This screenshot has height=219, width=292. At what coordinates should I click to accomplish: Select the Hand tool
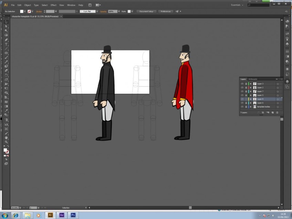click(6, 137)
